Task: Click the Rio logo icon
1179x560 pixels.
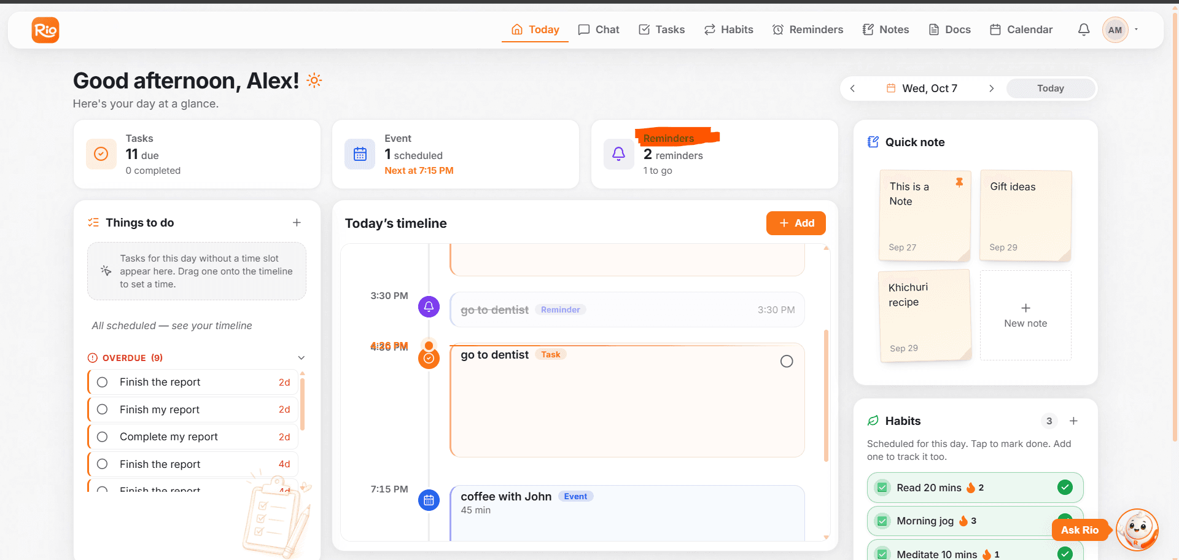Action: point(45,30)
